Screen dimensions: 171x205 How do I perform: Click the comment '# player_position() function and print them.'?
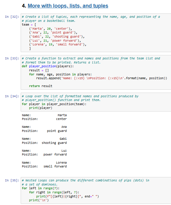(x=61, y=100)
